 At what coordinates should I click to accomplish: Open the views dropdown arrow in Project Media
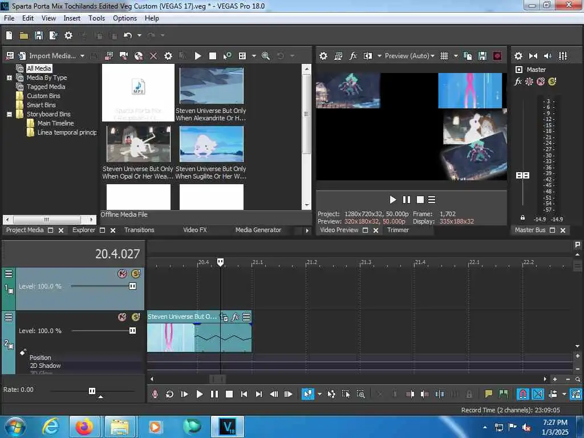[x=254, y=56]
